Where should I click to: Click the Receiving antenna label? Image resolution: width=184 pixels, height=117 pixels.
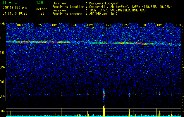(67, 14)
